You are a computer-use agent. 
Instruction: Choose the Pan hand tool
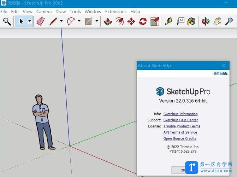(x=217, y=21)
